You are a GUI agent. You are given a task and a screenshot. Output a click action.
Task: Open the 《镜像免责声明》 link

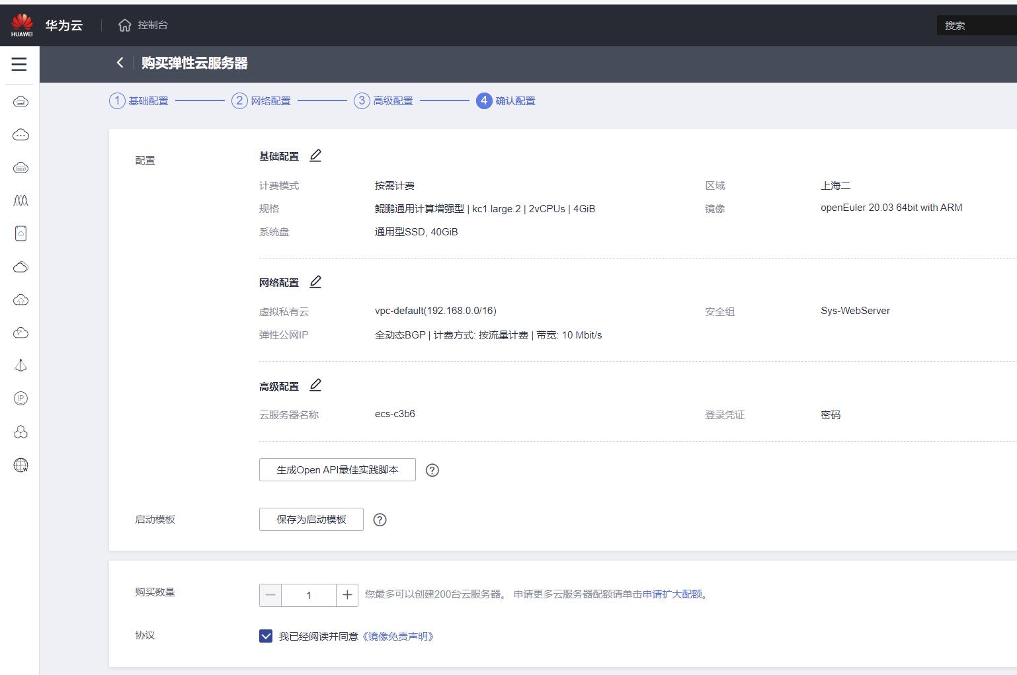(x=398, y=637)
